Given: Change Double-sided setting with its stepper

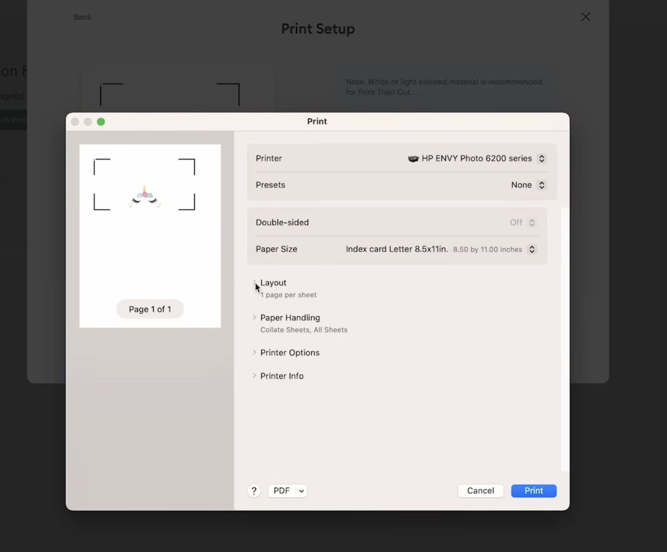Looking at the screenshot, I should pyautogui.click(x=531, y=222).
